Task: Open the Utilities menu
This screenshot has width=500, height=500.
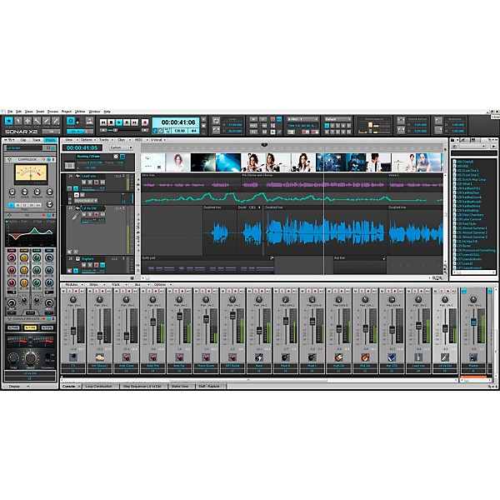Action: pyautogui.click(x=80, y=112)
